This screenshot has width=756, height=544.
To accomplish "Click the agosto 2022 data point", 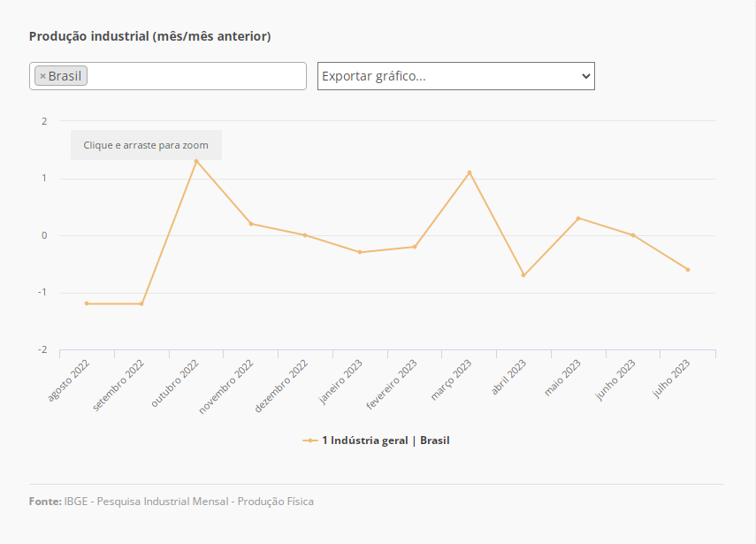I will point(87,303).
